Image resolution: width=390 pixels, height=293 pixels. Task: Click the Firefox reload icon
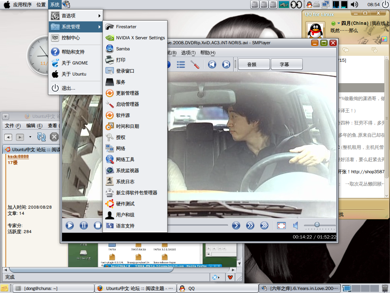tap(41, 137)
